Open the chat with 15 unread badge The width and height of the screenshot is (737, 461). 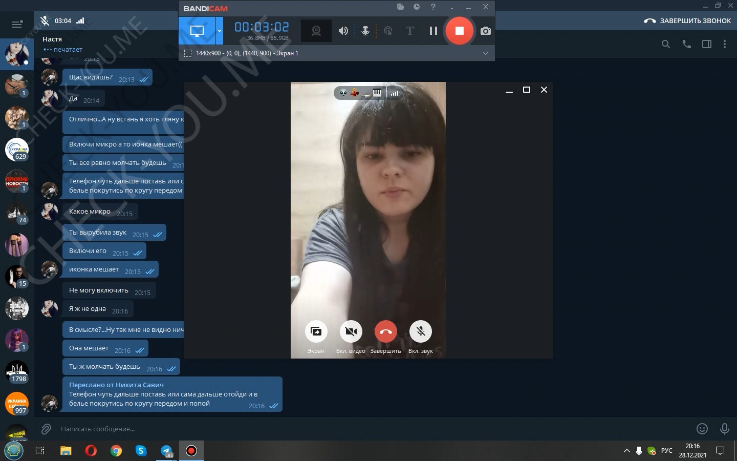pos(17,277)
